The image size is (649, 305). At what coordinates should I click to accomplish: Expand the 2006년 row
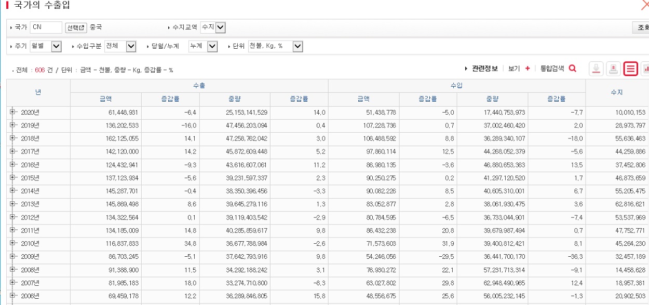click(x=12, y=296)
